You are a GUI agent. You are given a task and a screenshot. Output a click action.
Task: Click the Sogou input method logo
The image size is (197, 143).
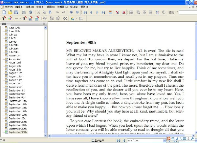169,138
